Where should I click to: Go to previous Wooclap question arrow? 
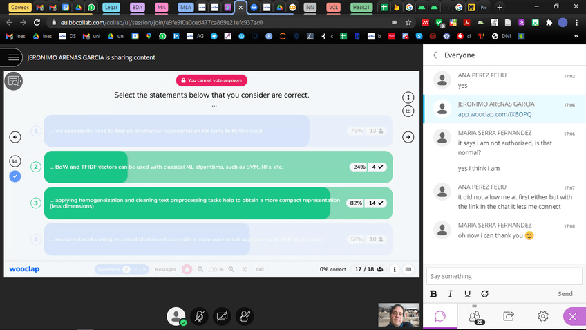tap(15, 137)
